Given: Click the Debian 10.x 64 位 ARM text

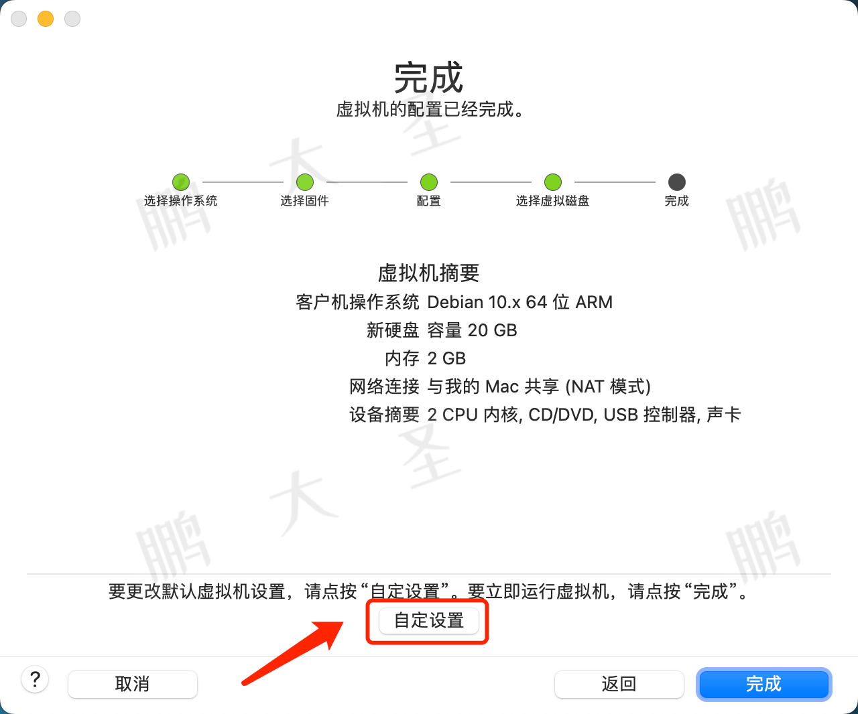Looking at the screenshot, I should pyautogui.click(x=520, y=302).
